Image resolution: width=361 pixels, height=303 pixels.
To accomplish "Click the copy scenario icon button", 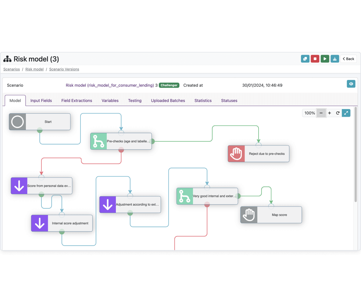I will [x=305, y=59].
